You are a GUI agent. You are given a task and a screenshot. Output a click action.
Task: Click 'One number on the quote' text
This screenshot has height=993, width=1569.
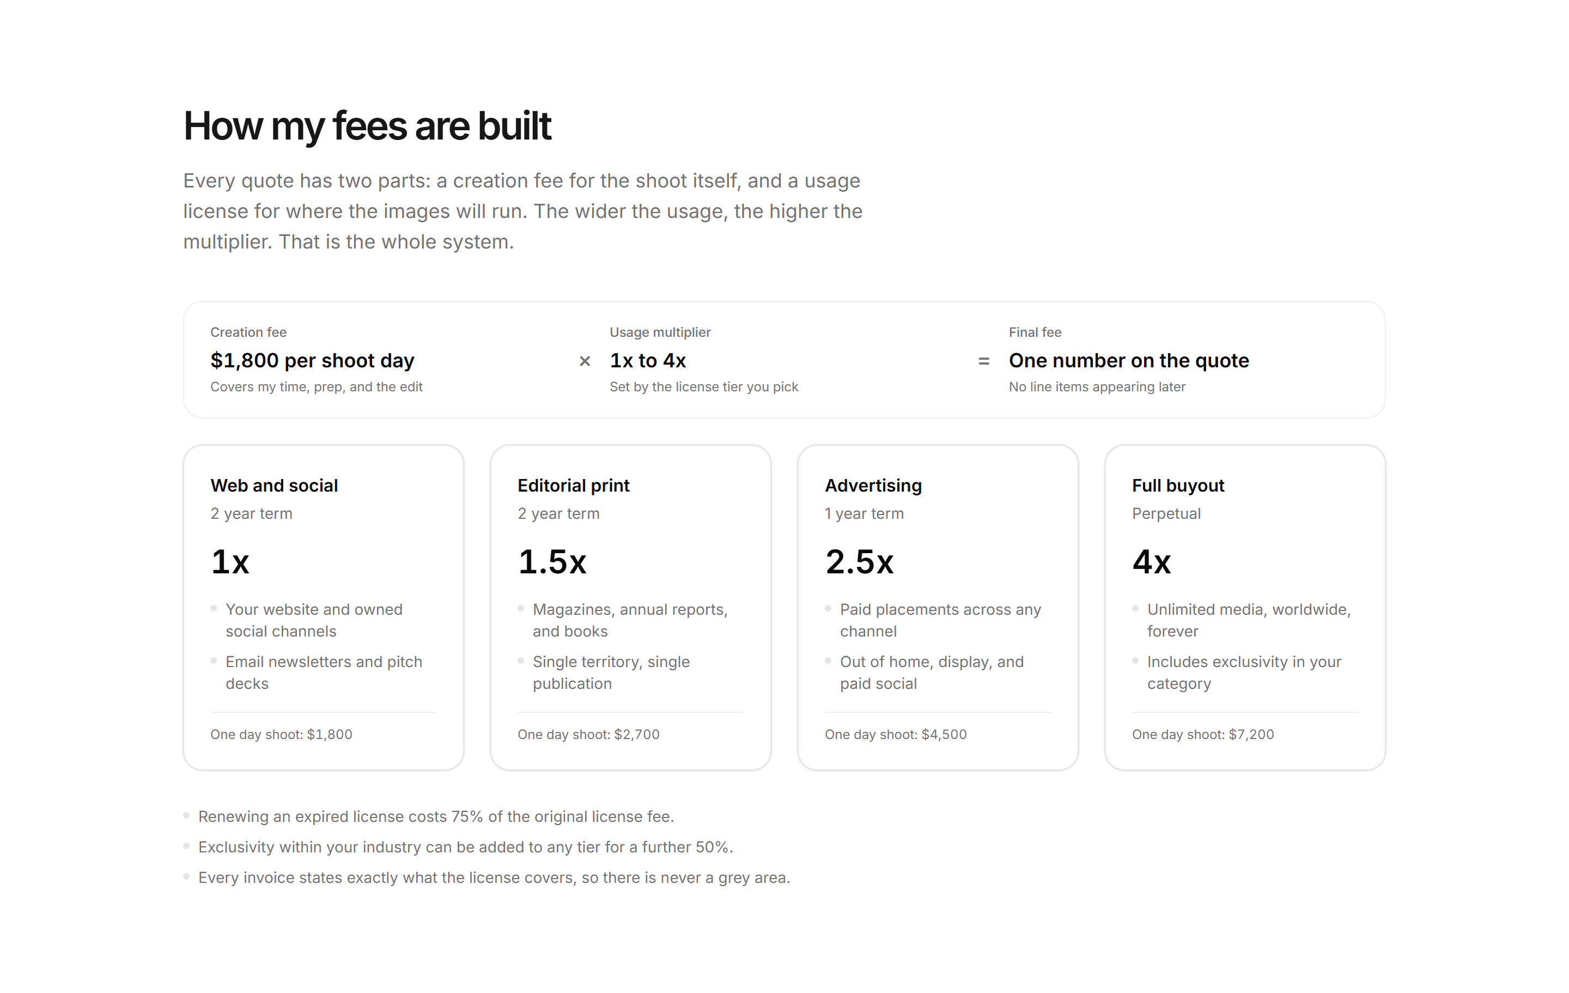(x=1128, y=361)
